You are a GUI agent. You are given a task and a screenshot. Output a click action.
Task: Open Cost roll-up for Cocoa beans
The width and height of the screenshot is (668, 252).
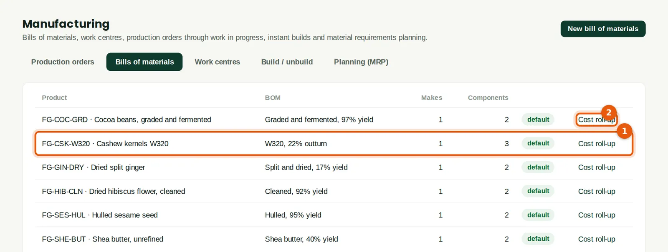tap(596, 120)
